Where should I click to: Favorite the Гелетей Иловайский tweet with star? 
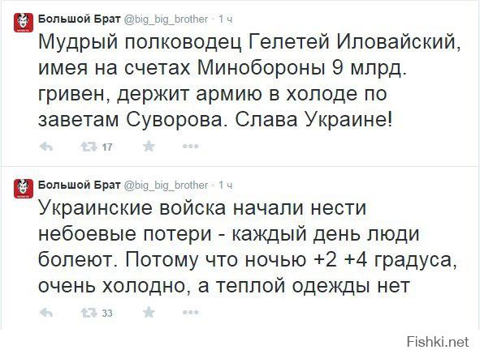point(149,147)
